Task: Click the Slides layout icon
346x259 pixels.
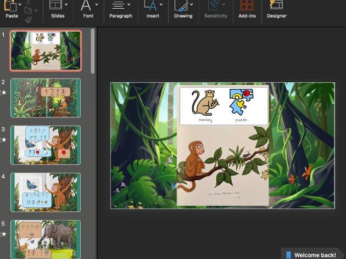Action: [55, 5]
